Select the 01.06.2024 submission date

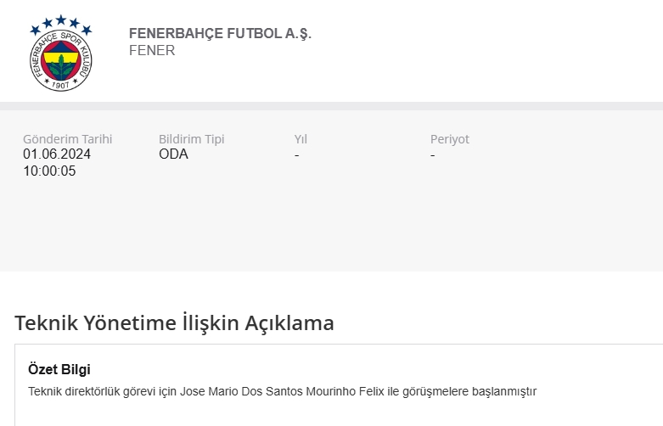pyautogui.click(x=57, y=154)
